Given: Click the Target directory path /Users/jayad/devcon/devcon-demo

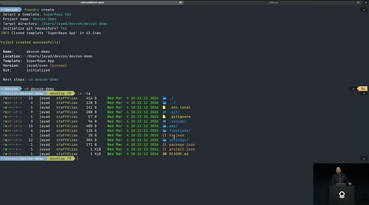Looking at the screenshot, I should tap(74, 24).
